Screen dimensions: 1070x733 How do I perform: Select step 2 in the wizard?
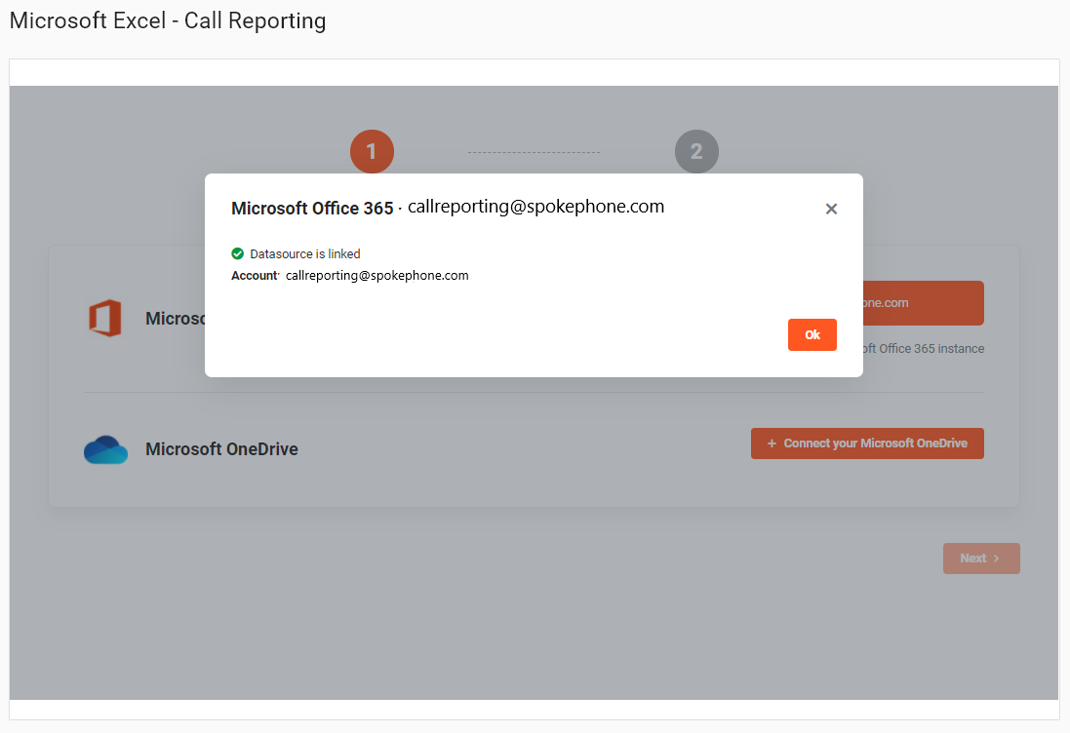click(696, 151)
